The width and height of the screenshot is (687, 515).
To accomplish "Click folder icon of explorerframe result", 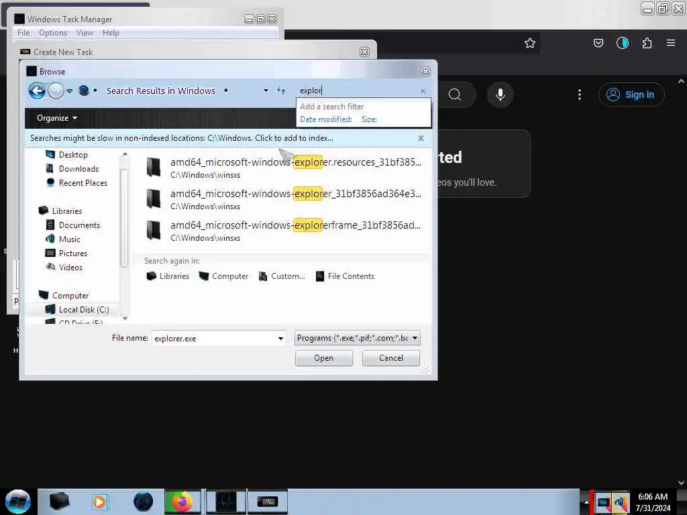I will click(x=154, y=230).
